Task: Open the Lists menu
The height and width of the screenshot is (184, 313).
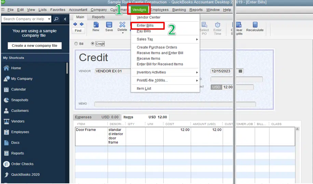Action: pos(42,10)
